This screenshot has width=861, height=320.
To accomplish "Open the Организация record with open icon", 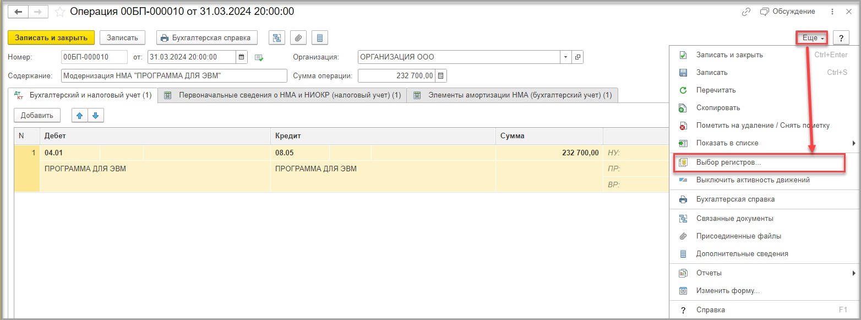I will pos(577,57).
